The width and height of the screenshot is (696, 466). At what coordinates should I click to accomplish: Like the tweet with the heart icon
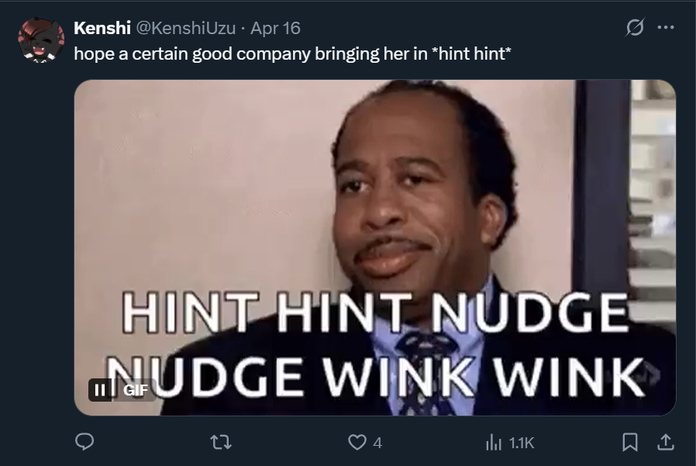click(x=357, y=442)
